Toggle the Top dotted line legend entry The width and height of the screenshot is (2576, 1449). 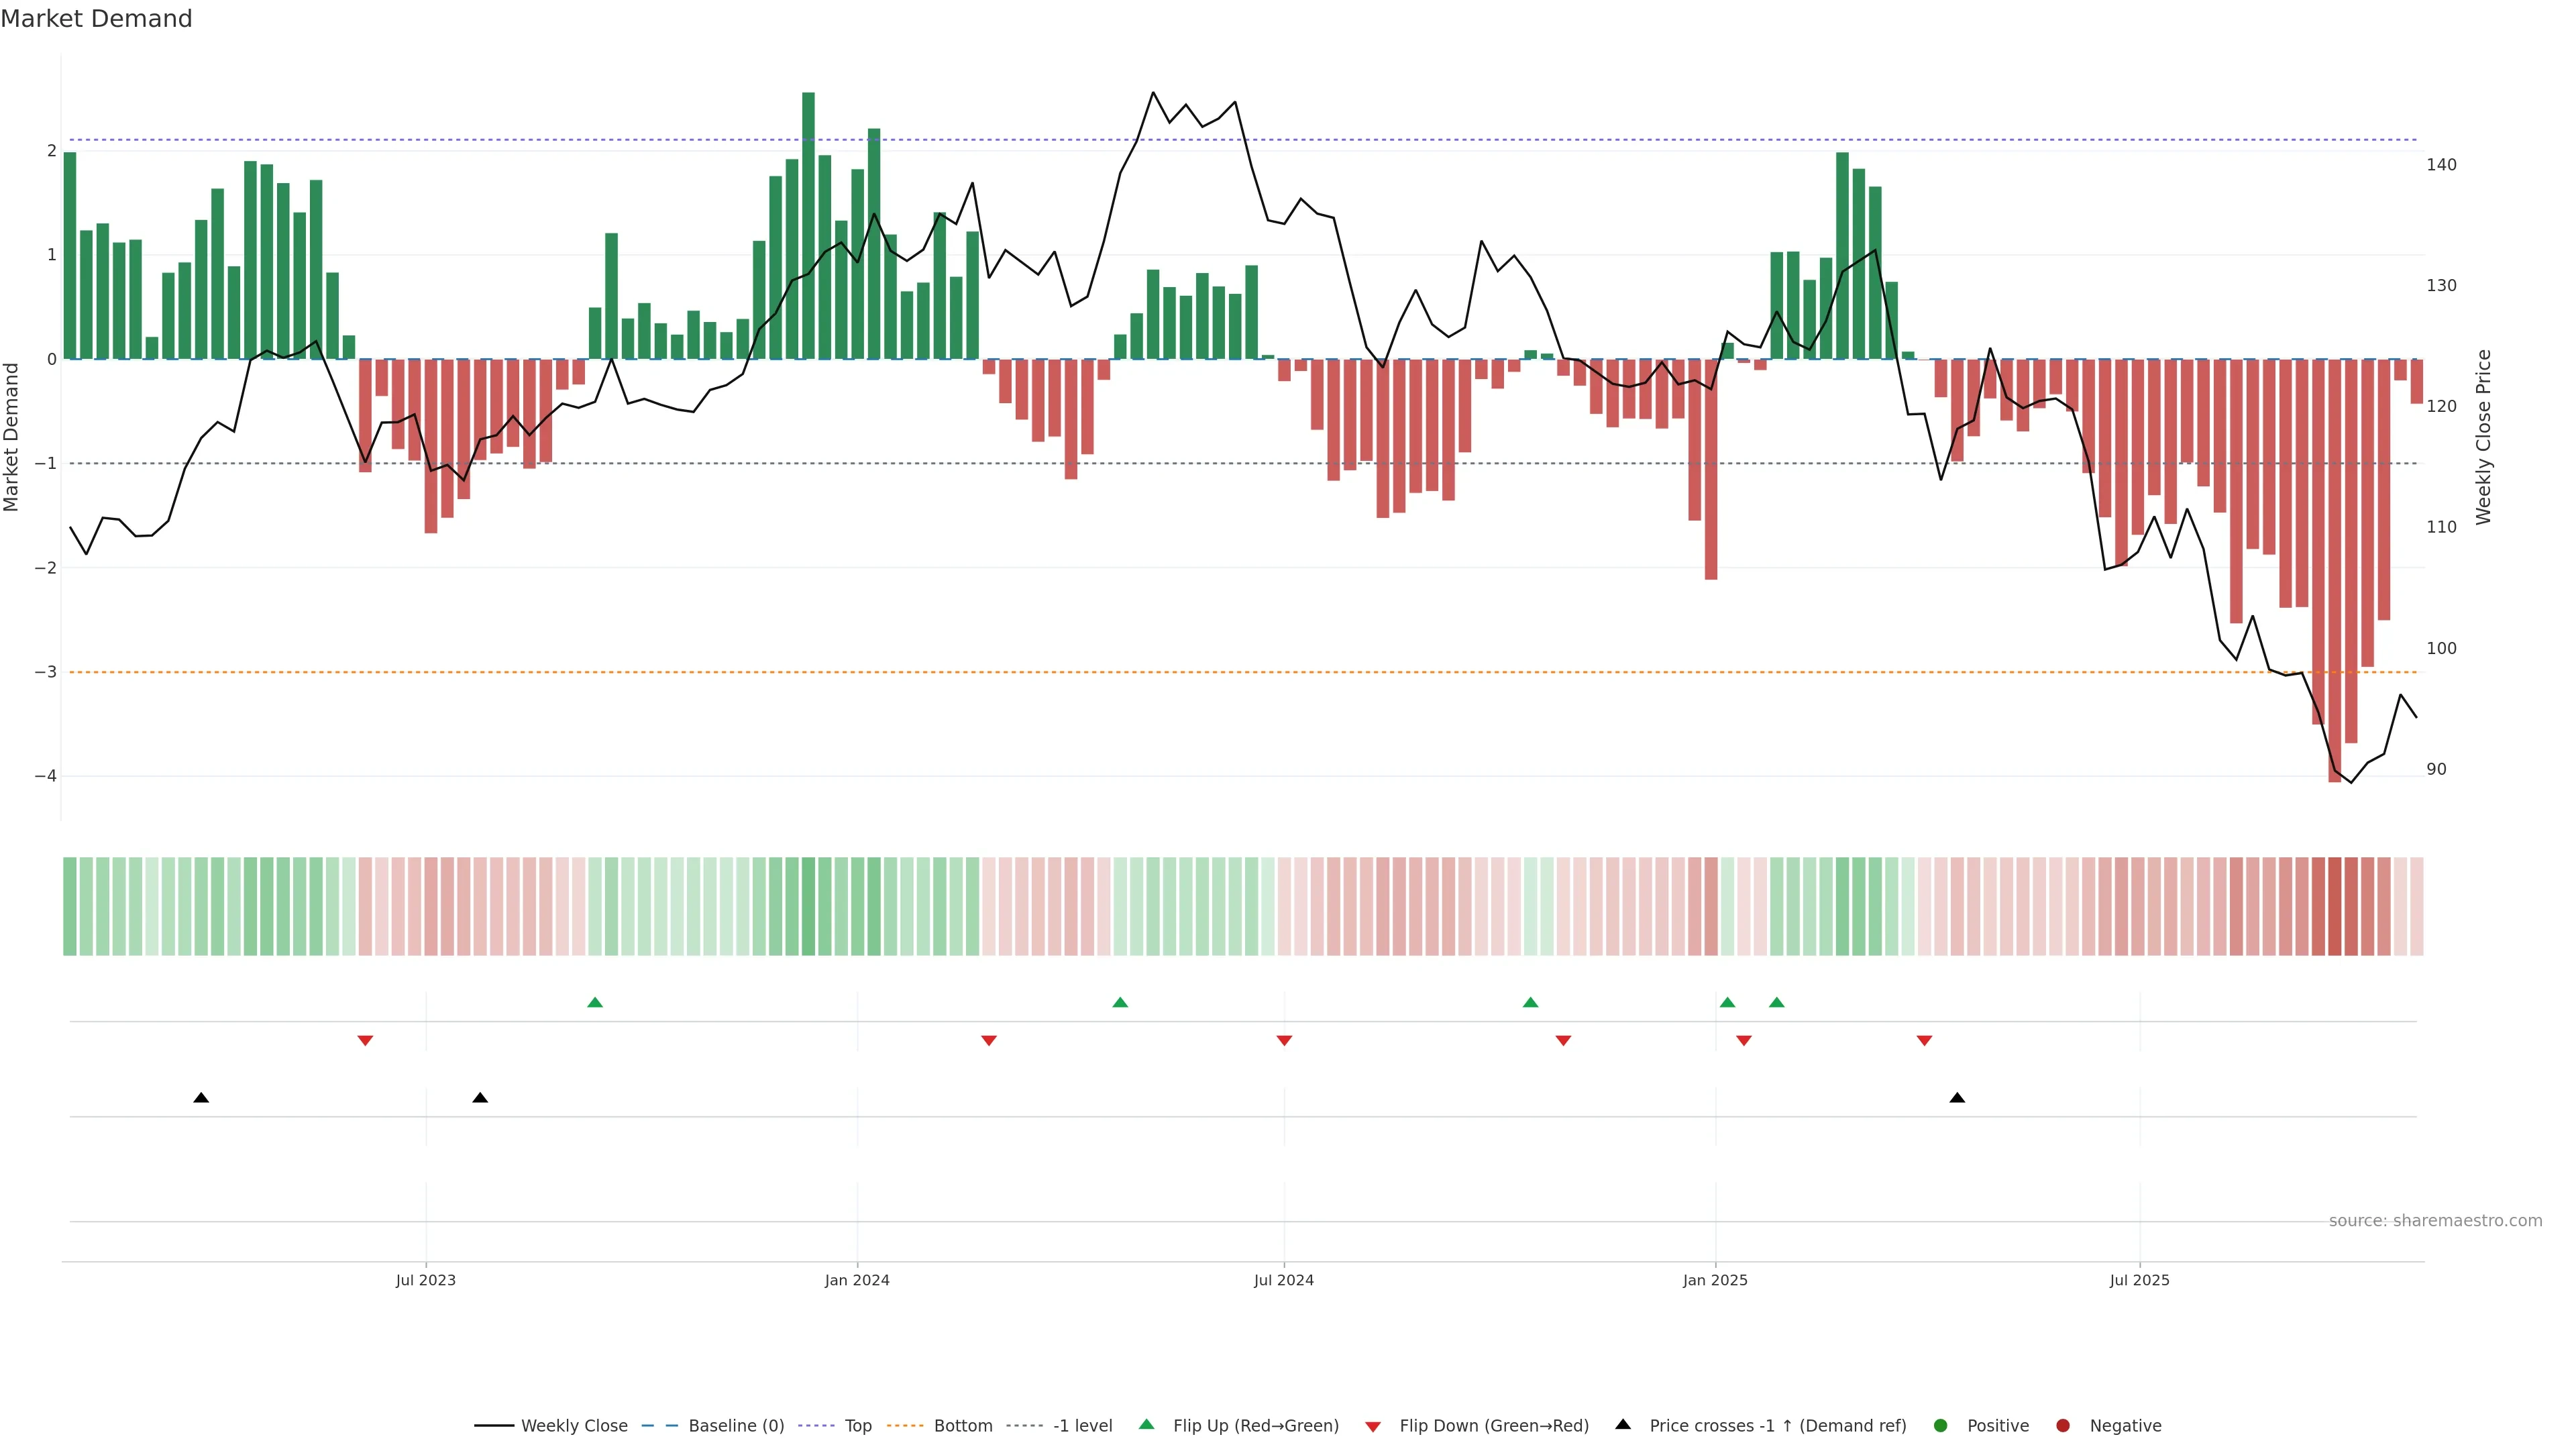(x=857, y=1425)
